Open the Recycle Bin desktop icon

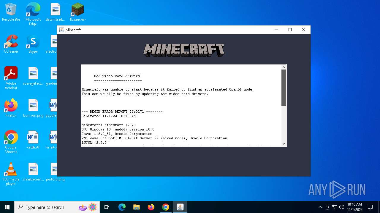click(x=11, y=12)
